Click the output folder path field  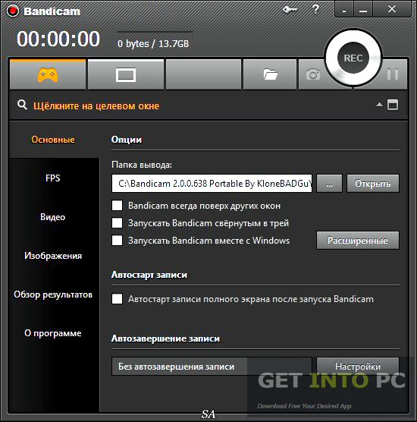pos(212,183)
